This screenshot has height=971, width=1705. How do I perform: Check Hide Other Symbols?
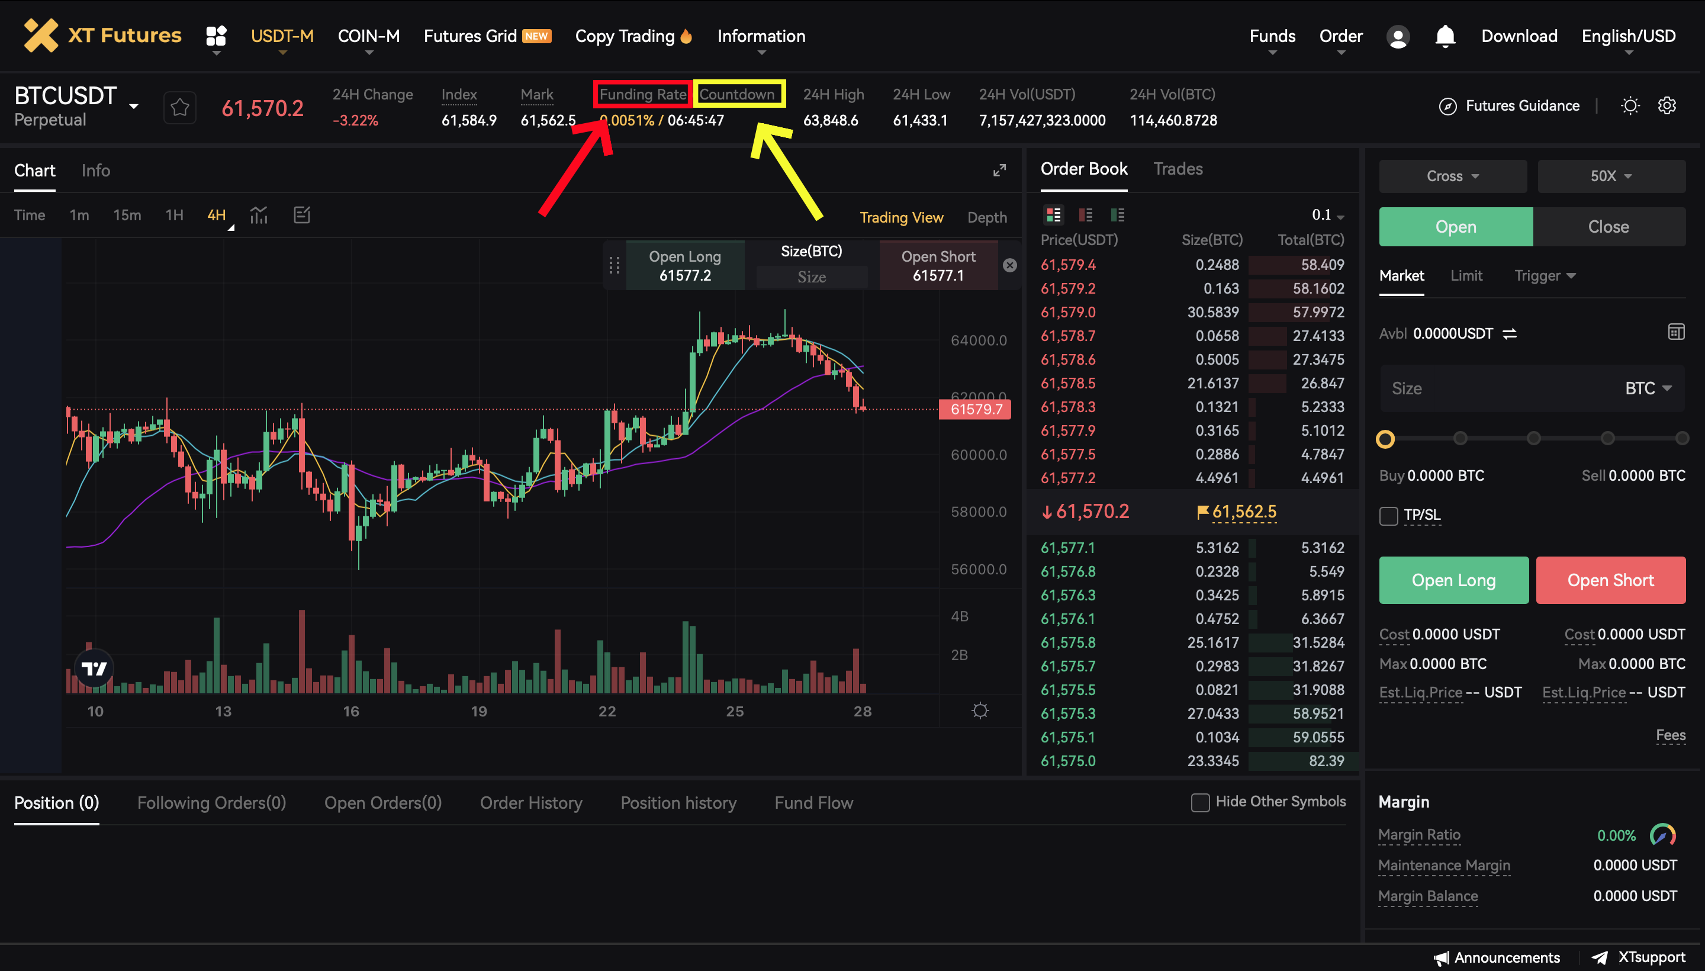point(1199,802)
